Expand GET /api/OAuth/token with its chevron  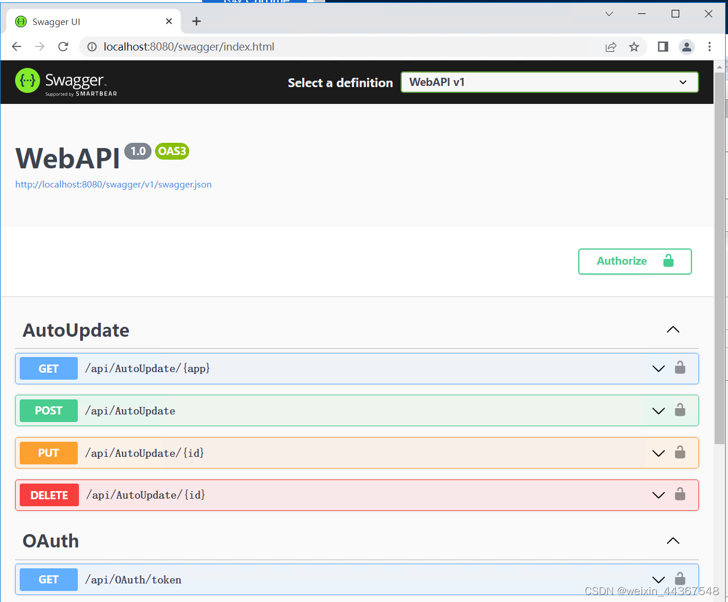658,580
